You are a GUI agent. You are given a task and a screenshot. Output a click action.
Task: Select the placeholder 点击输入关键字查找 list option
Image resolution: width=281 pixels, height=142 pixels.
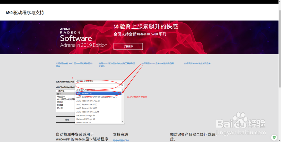[x=98, y=90]
